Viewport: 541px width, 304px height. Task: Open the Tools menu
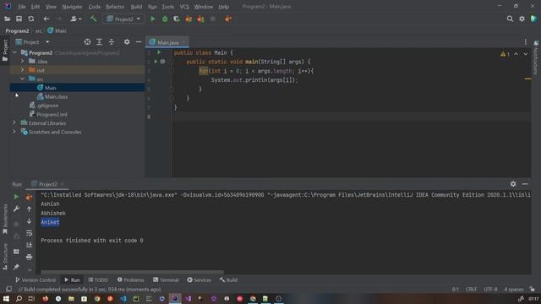(168, 7)
